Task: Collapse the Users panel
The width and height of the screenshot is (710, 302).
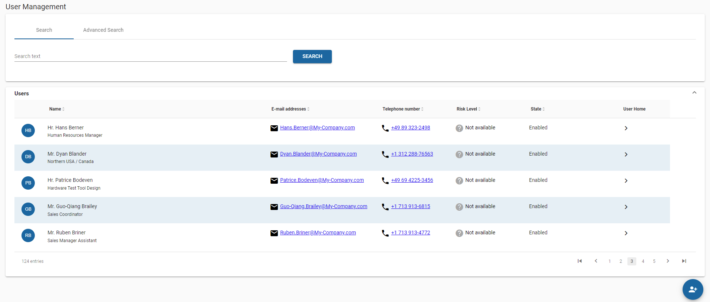Action: point(694,93)
